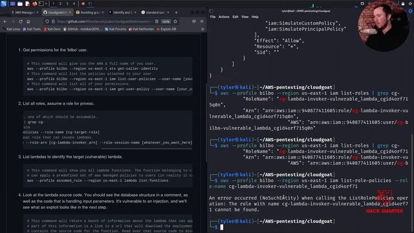This screenshot has width=414, height=233.
Task: Open the terminal File menu
Action: [x=213, y=17]
